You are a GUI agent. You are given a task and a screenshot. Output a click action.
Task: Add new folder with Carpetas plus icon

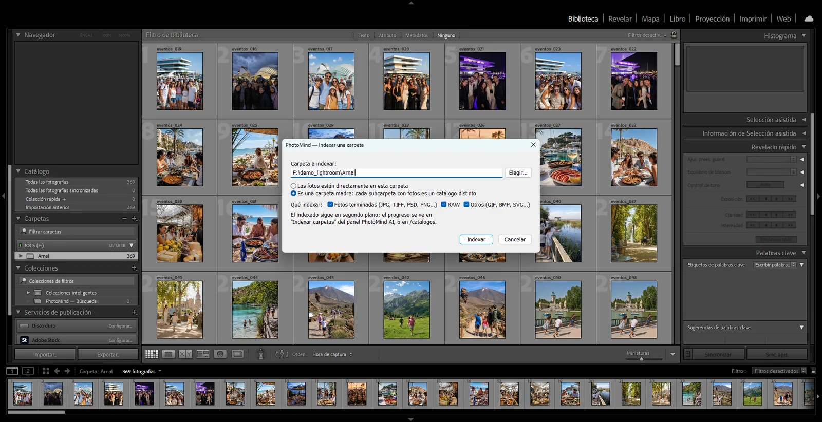(134, 219)
